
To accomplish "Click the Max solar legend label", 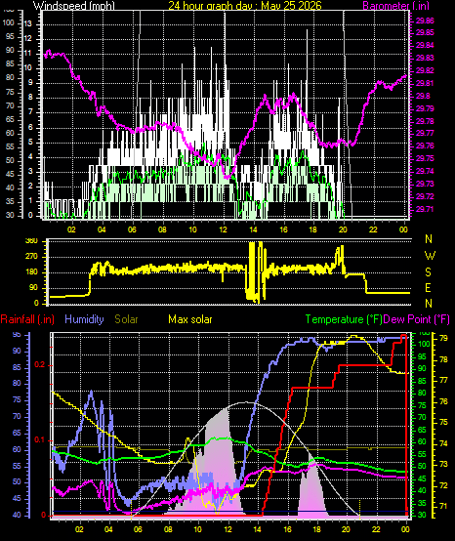I will point(190,319).
